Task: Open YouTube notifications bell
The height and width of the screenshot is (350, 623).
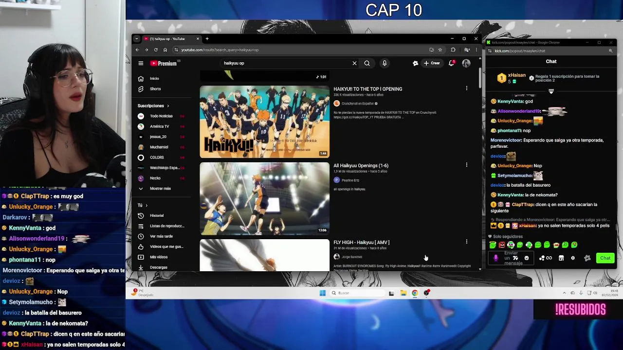Action: [x=452, y=63]
